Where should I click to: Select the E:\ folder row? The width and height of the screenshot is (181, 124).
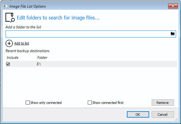91,64
